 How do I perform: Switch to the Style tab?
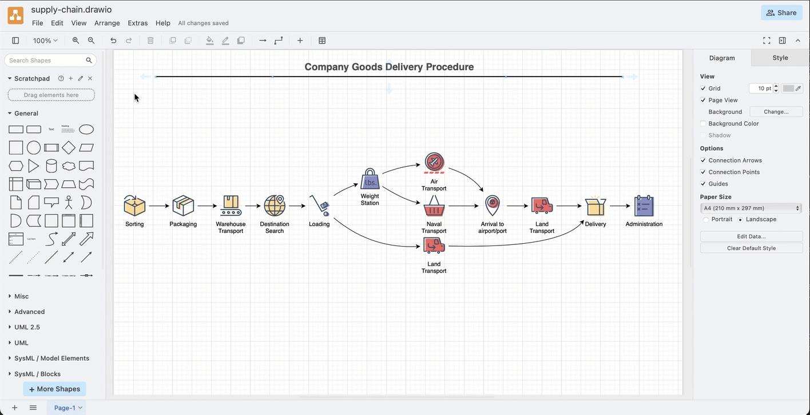[x=780, y=57]
